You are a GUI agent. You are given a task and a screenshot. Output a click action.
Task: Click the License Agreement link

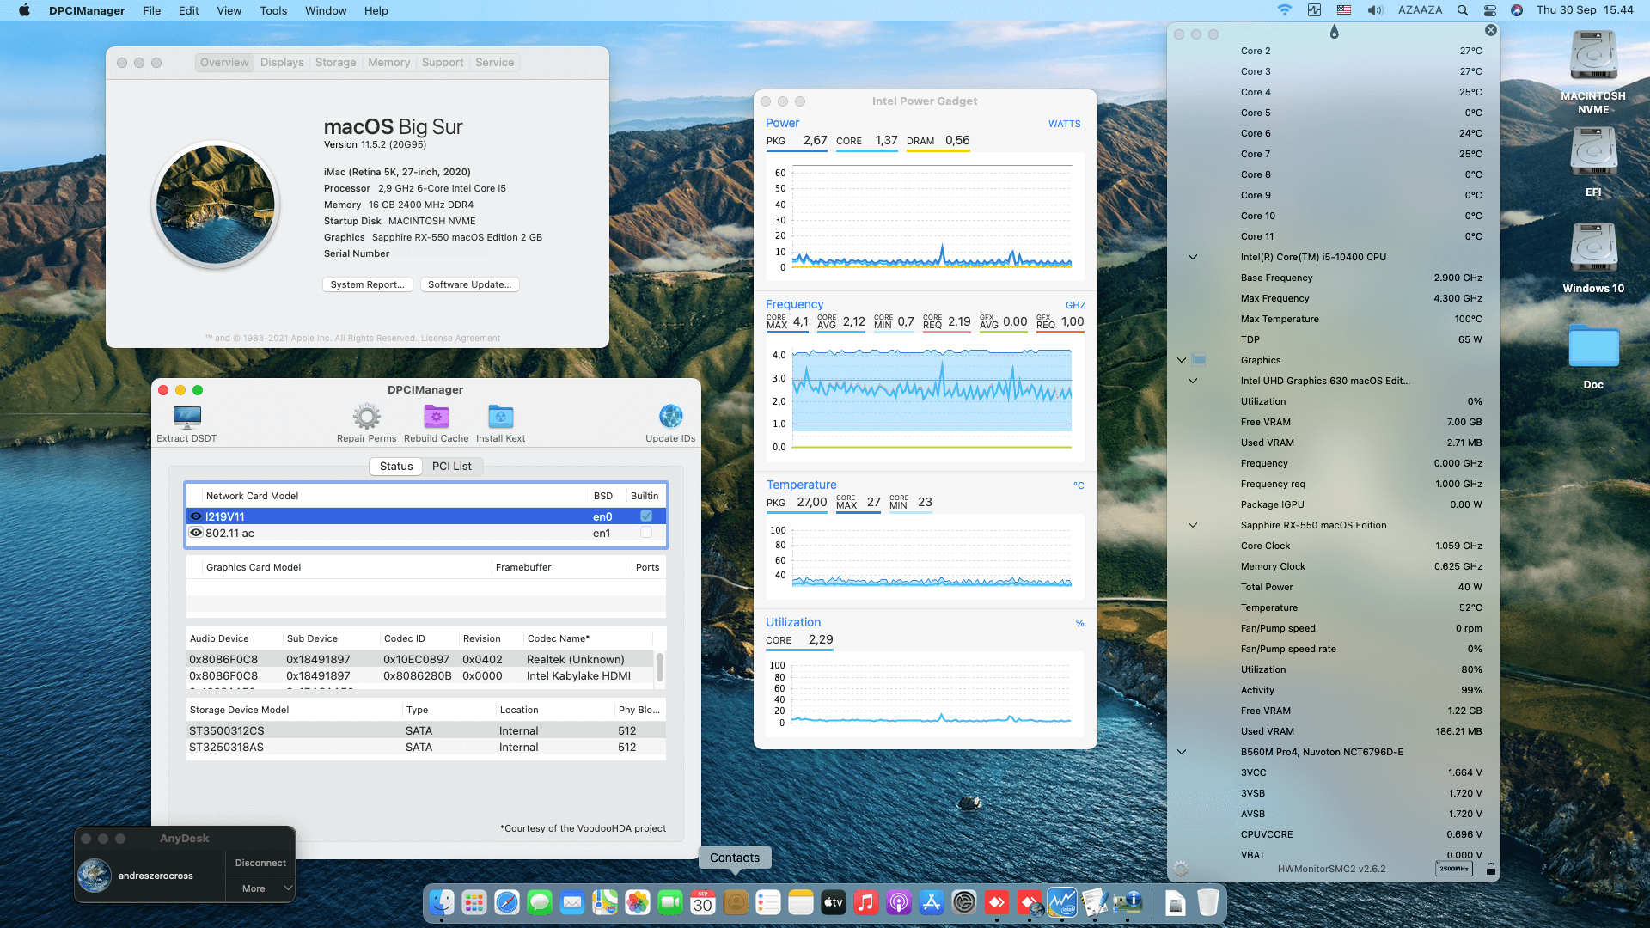[x=461, y=338]
